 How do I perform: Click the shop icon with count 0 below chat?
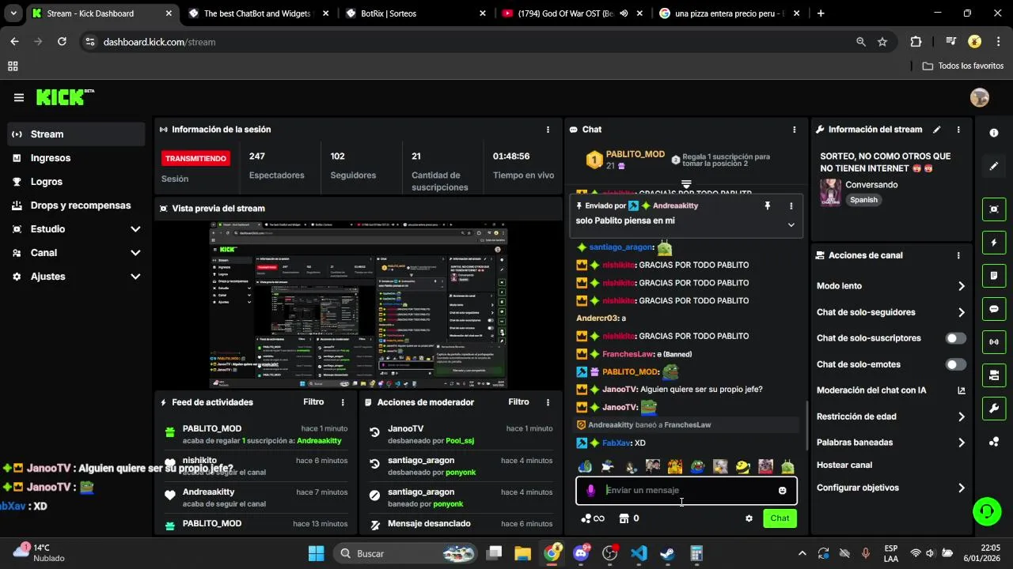(x=629, y=518)
